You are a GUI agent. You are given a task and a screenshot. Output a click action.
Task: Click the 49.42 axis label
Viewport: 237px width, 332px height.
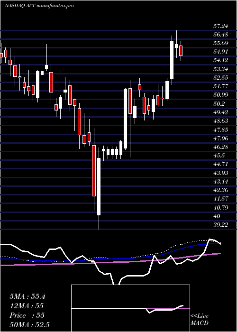[220, 112]
